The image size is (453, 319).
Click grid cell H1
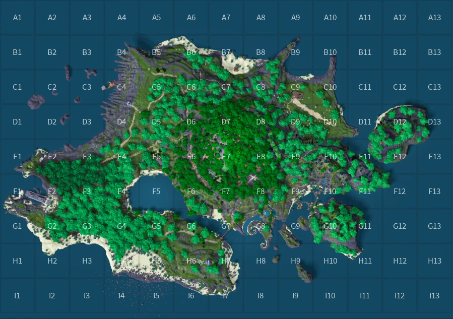click(17, 261)
